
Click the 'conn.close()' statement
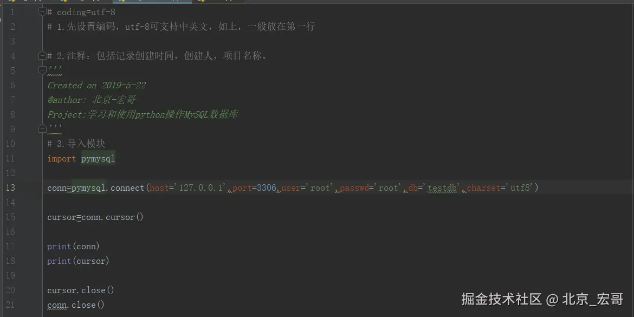click(76, 305)
